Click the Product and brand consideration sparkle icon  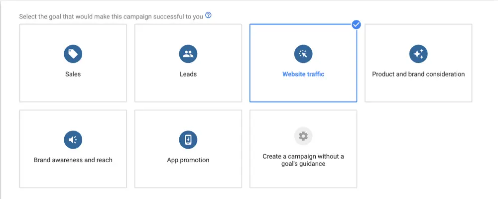coord(418,54)
